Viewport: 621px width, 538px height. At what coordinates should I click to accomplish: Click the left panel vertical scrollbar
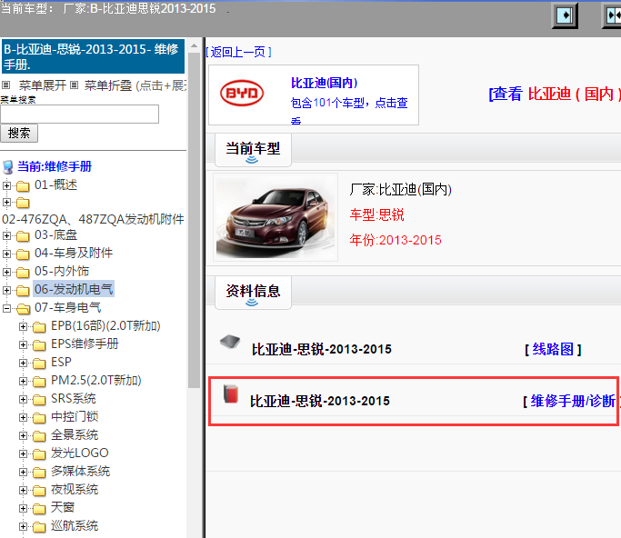coord(194,220)
